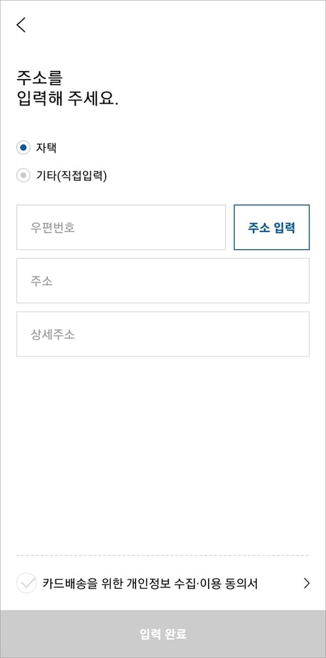Tap the gray 입력 완료 button
326x658 pixels.
(x=163, y=634)
